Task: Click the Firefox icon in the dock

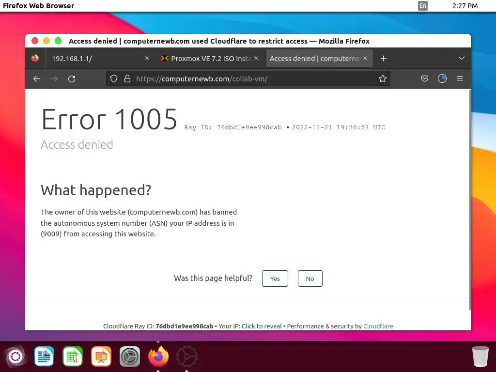Action: pos(158,356)
